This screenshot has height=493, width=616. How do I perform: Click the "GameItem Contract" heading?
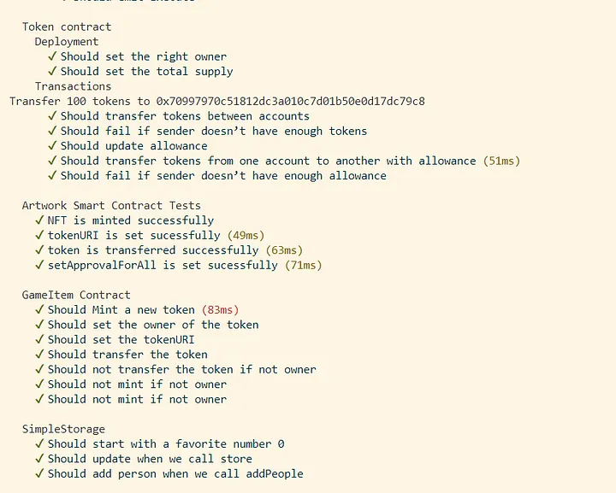coord(76,295)
